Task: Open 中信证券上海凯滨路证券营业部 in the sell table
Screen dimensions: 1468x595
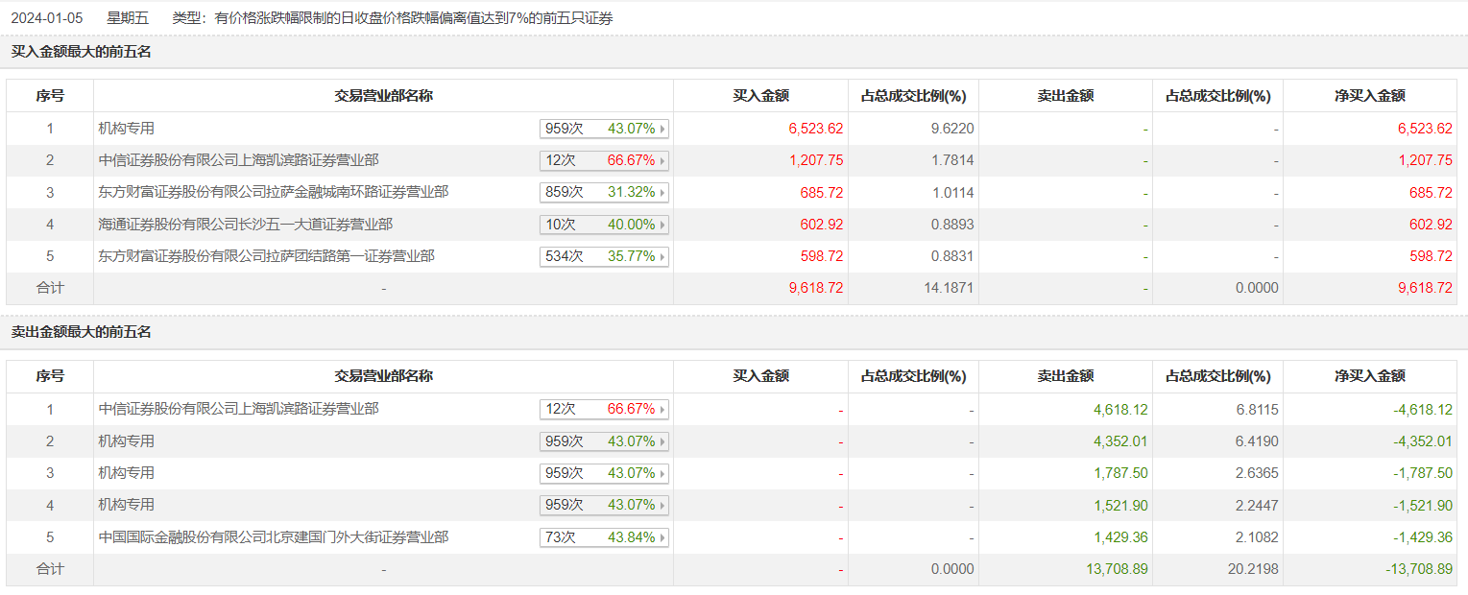Action: coord(238,410)
